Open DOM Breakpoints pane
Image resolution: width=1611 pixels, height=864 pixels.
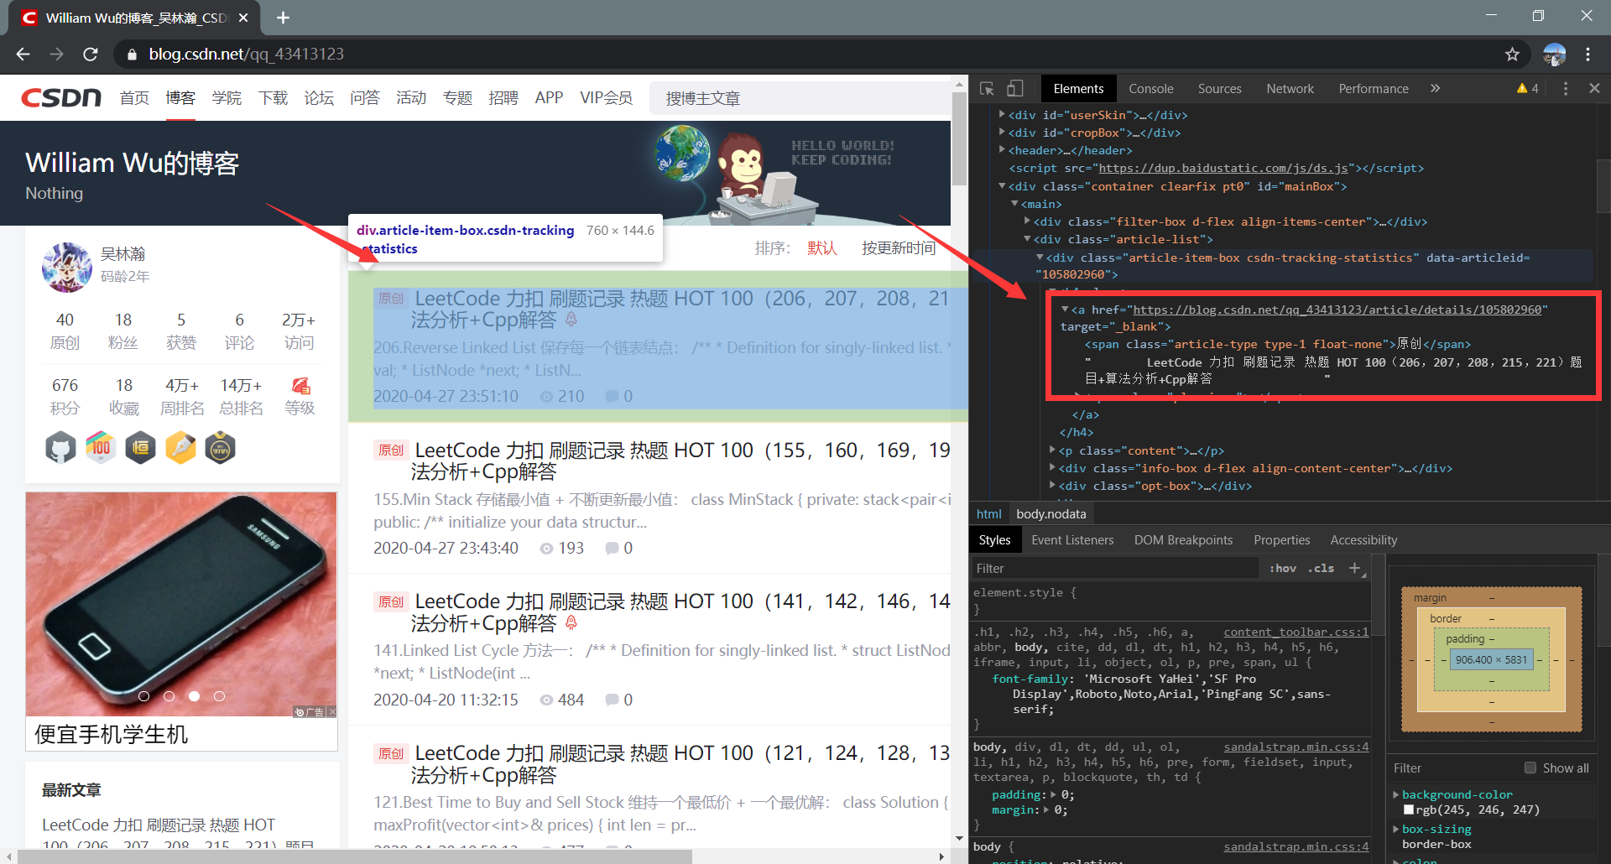[x=1183, y=540]
